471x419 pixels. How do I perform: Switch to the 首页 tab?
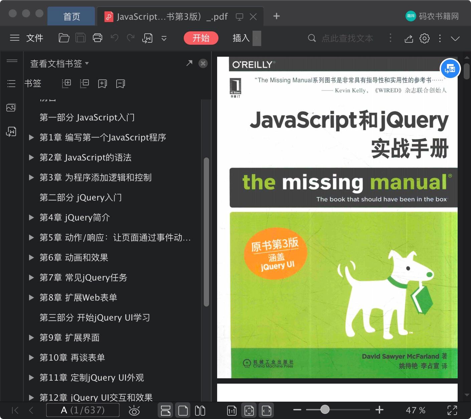[x=71, y=16]
